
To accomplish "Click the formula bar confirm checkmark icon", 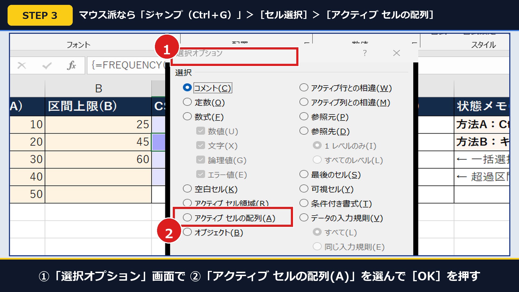I will [47, 65].
